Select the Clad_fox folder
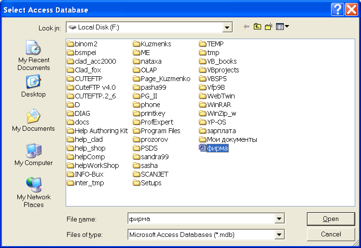Screen dimensions: 361x248 coord(84,70)
